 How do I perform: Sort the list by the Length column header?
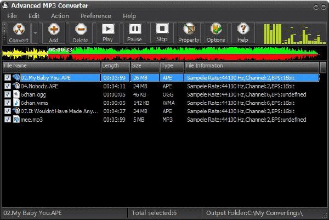click(x=115, y=66)
